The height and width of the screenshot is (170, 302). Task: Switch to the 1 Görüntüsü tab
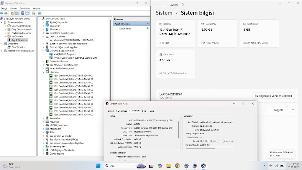[122, 111]
